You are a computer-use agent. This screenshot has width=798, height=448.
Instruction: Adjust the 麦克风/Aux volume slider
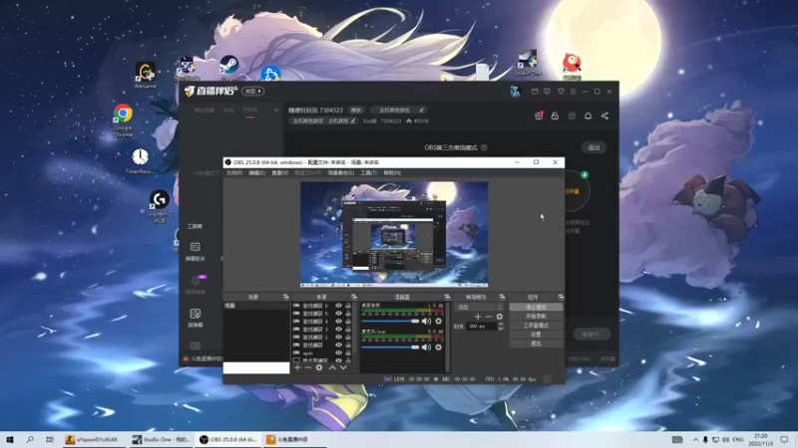click(390, 347)
